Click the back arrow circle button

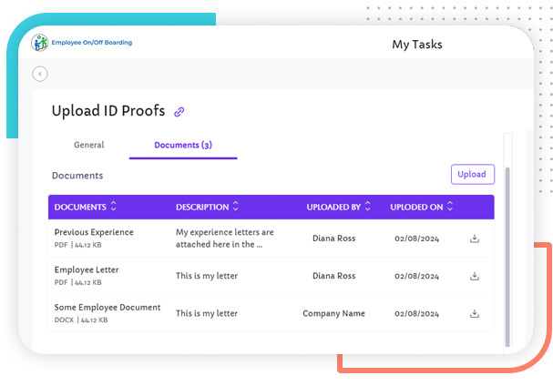[40, 74]
